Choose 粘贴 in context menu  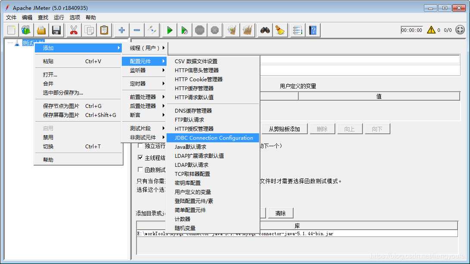[78, 61]
